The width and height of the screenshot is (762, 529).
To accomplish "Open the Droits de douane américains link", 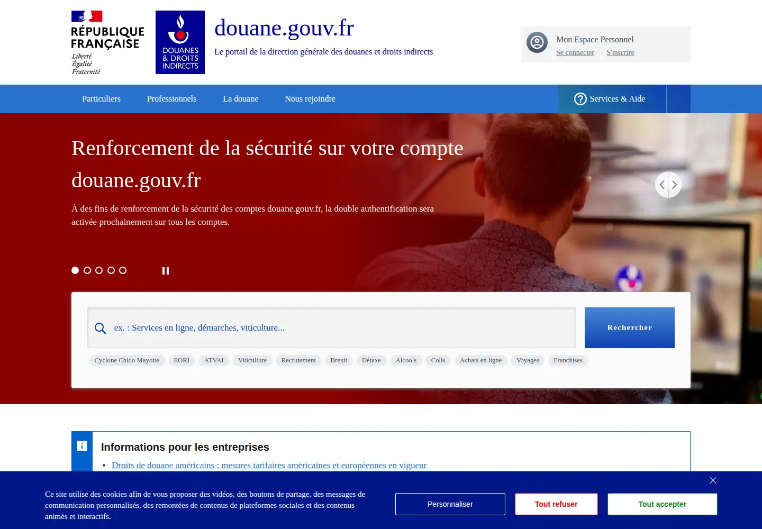I will [x=269, y=466].
